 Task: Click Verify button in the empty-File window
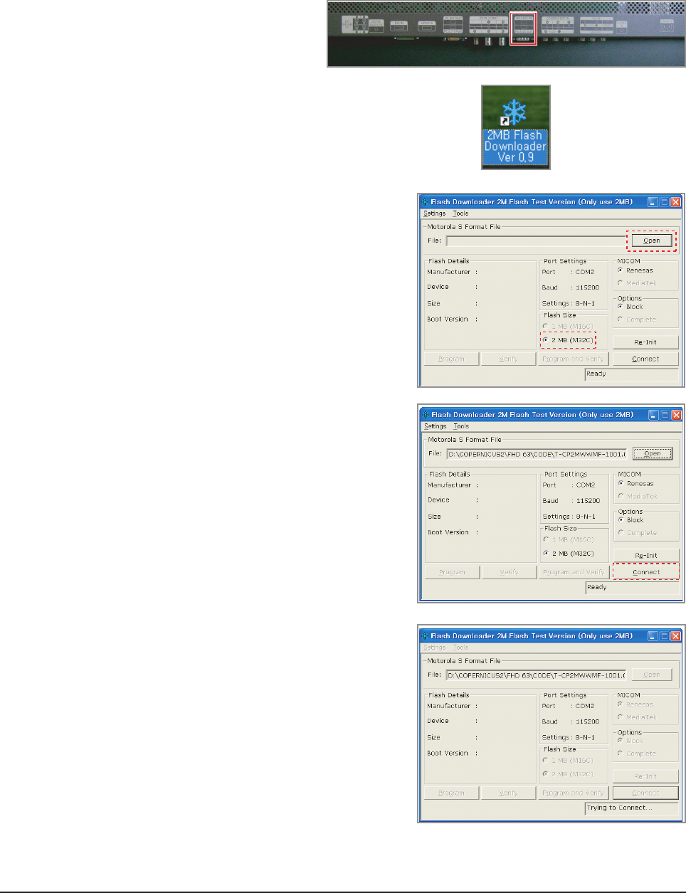pyautogui.click(x=508, y=359)
